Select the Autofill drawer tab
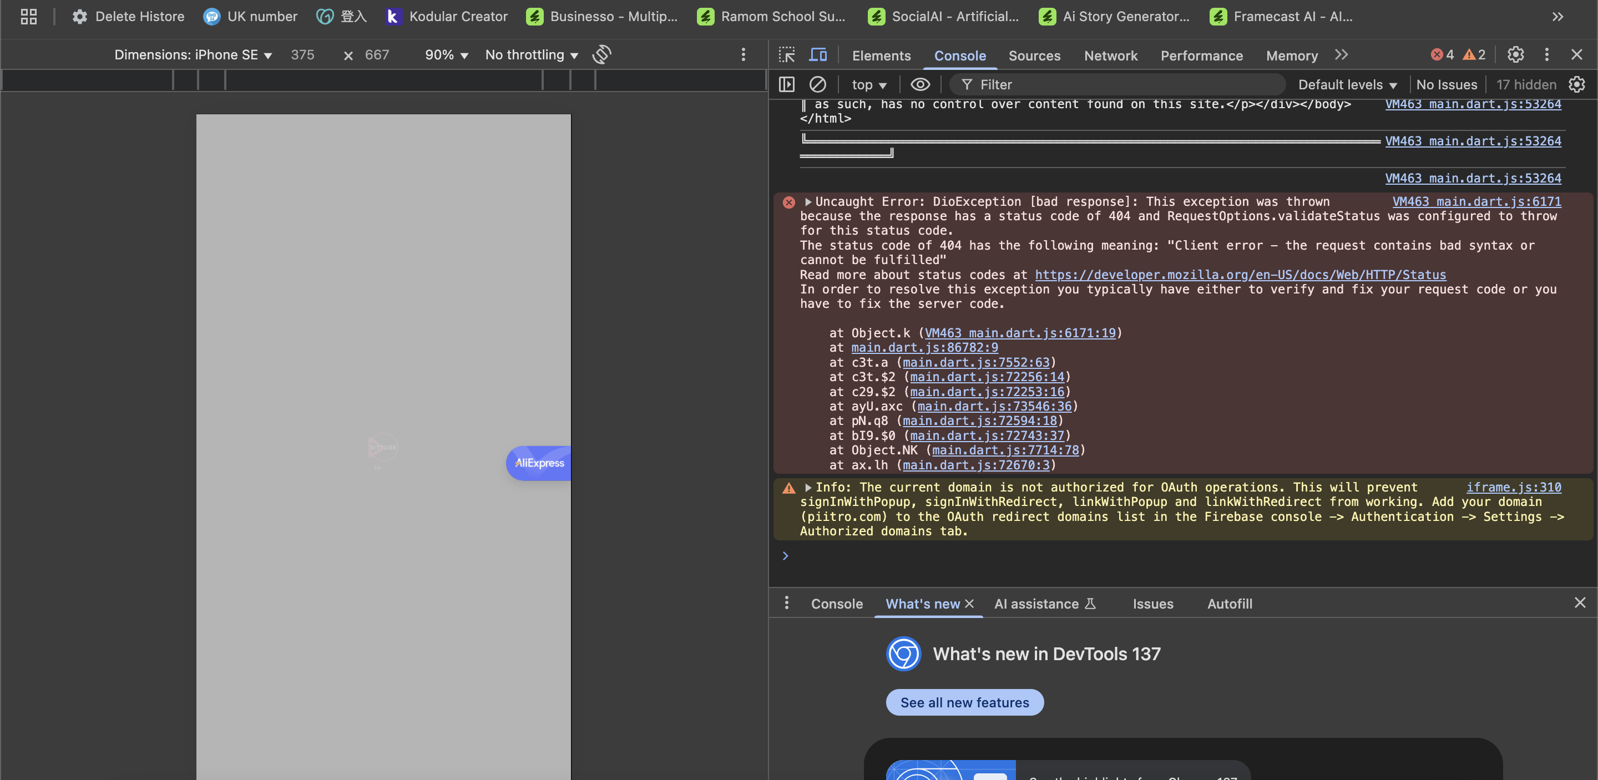The image size is (1598, 780). pos(1230,604)
